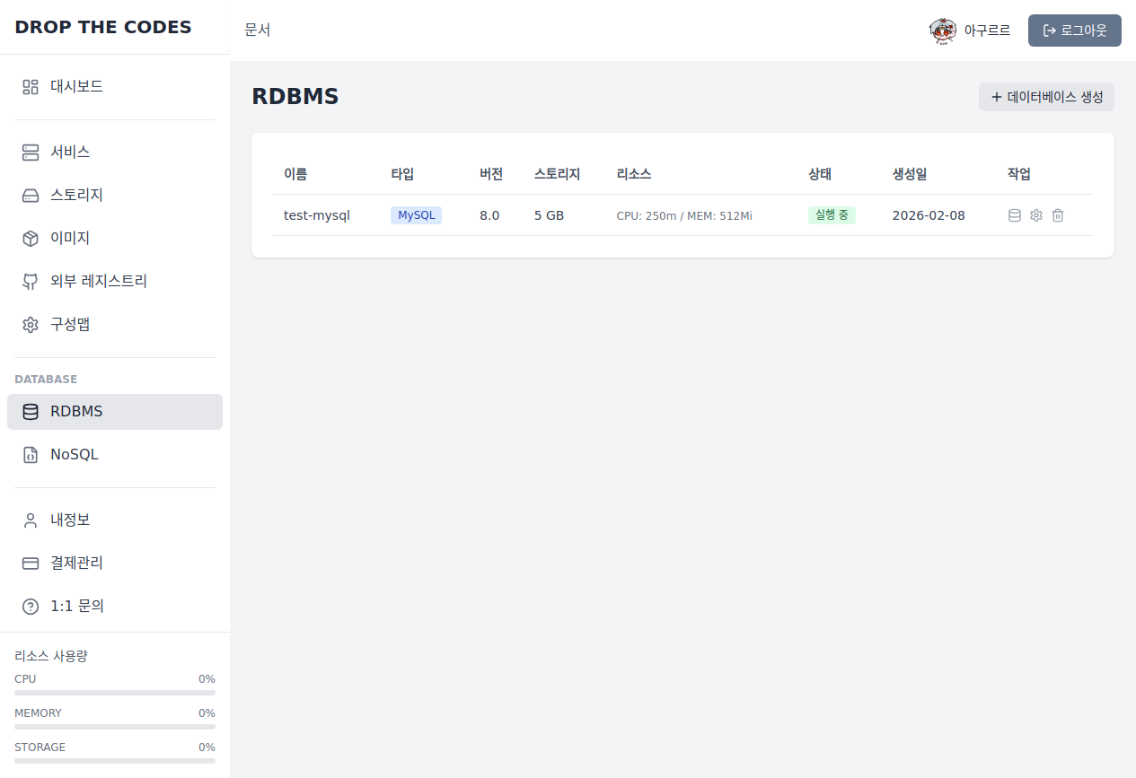Click the database icon next to RDBMS
The width and height of the screenshot is (1136, 778).
coord(30,411)
